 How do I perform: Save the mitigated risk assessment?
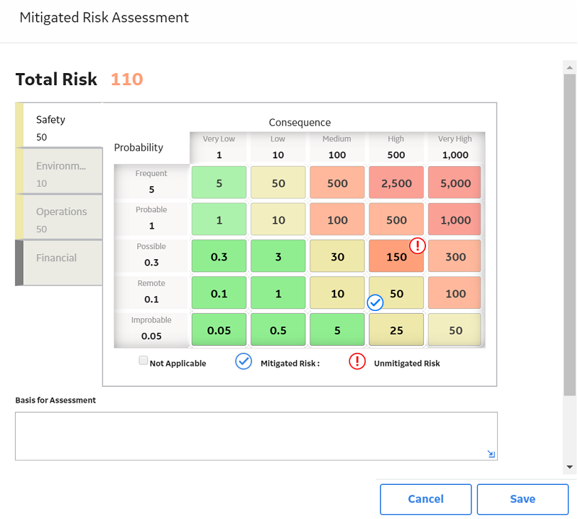tap(523, 499)
